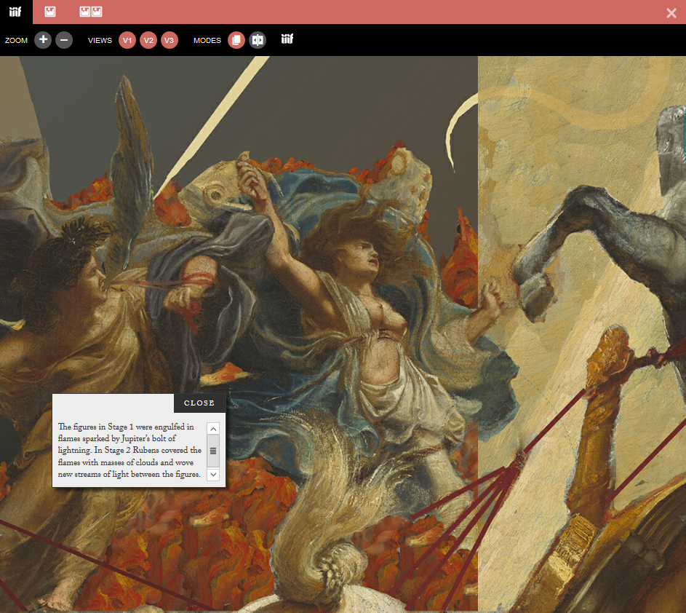Click the zoom out minus button
The height and width of the screenshot is (613, 686).
(x=64, y=40)
